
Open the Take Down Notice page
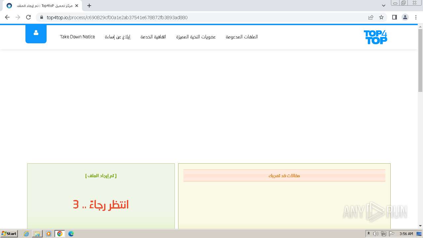77,37
